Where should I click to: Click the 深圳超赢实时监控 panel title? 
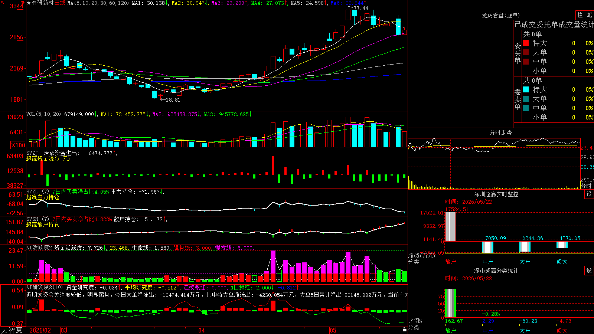(x=496, y=194)
